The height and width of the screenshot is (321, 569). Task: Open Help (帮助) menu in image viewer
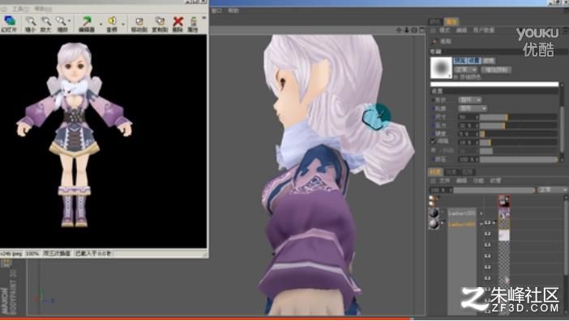(x=43, y=8)
